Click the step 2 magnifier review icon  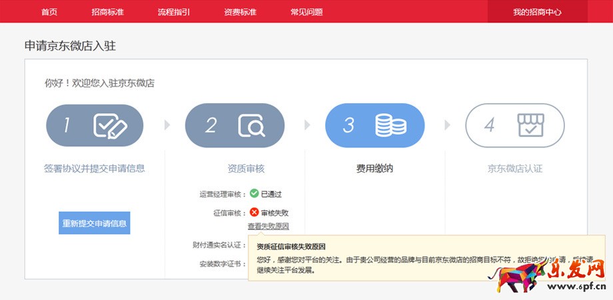pyautogui.click(x=252, y=125)
